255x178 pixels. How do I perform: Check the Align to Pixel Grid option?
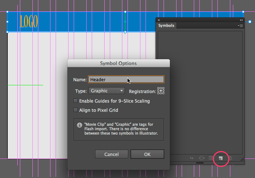coord(76,110)
